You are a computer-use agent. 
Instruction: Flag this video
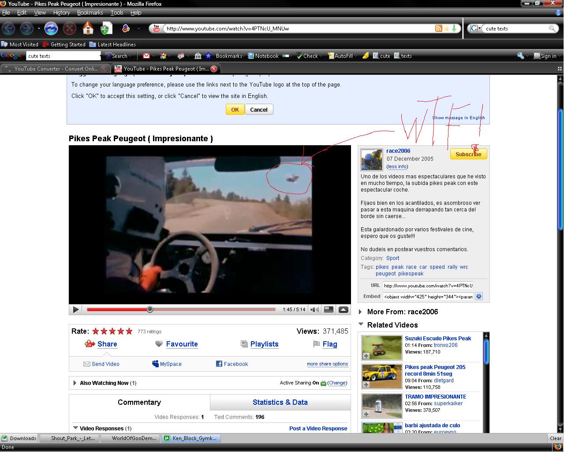(330, 344)
